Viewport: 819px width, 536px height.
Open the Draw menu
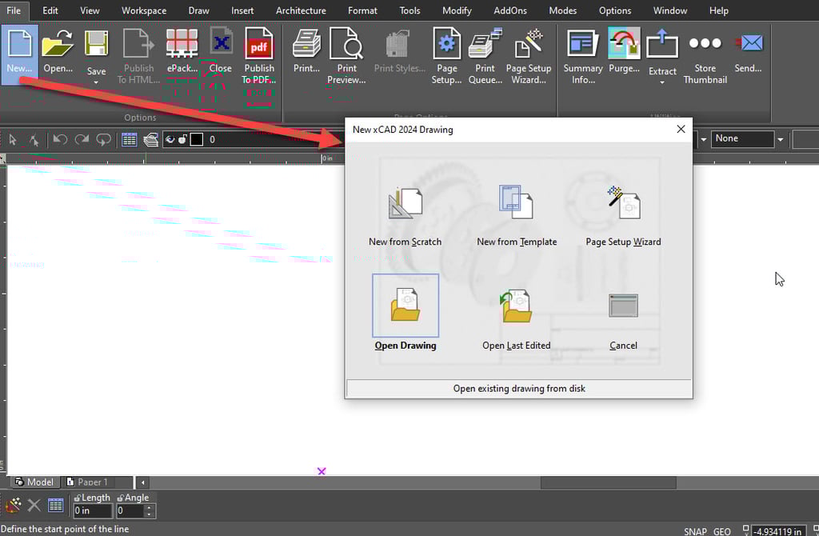coord(198,10)
